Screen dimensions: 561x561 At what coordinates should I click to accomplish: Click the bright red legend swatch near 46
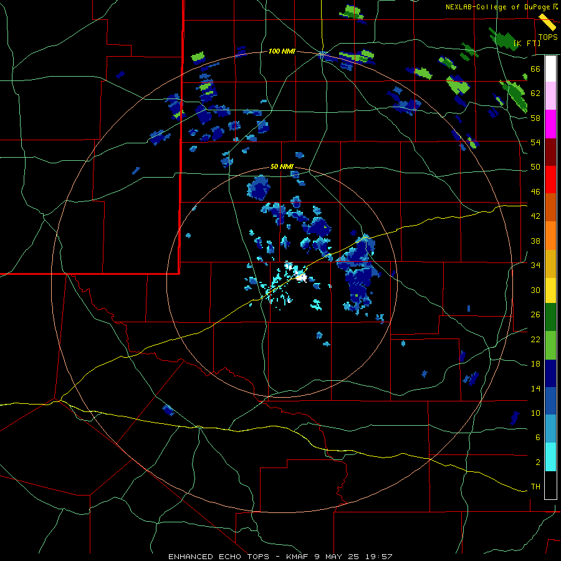click(x=550, y=180)
